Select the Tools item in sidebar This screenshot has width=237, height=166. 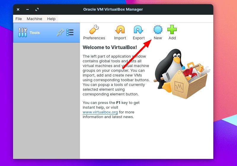pos(35,33)
